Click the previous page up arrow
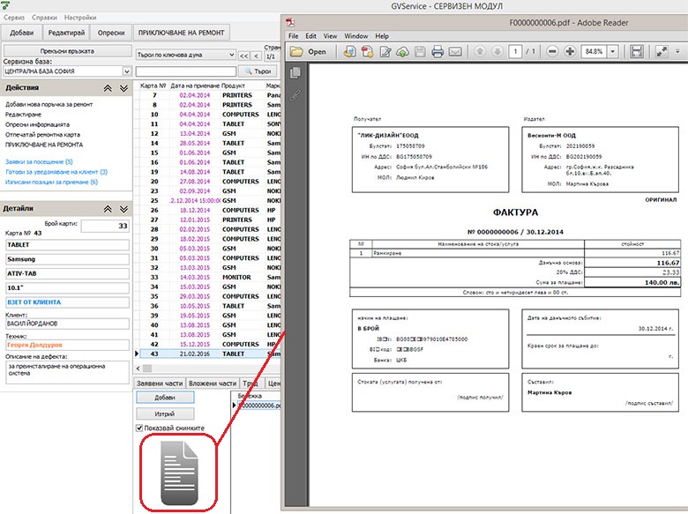 480,51
